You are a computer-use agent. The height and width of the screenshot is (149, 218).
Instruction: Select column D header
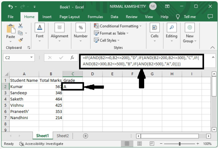coord(92,74)
